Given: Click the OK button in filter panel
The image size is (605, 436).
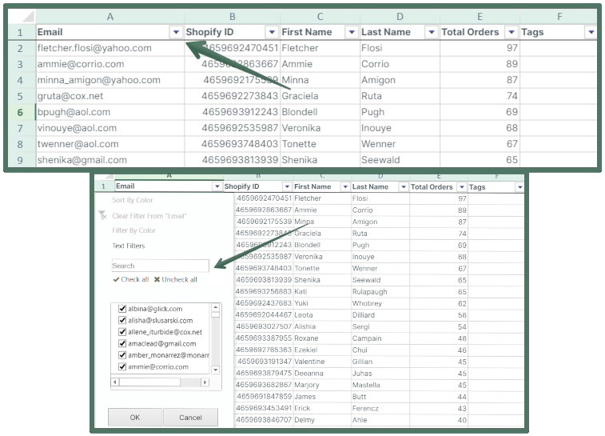Looking at the screenshot, I should pos(134,418).
